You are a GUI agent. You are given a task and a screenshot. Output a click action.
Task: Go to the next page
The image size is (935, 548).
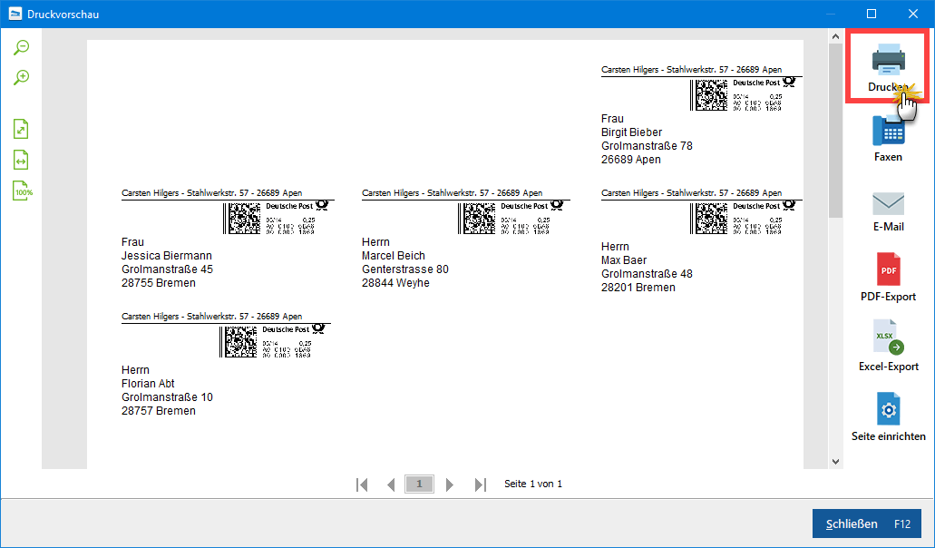(450, 484)
